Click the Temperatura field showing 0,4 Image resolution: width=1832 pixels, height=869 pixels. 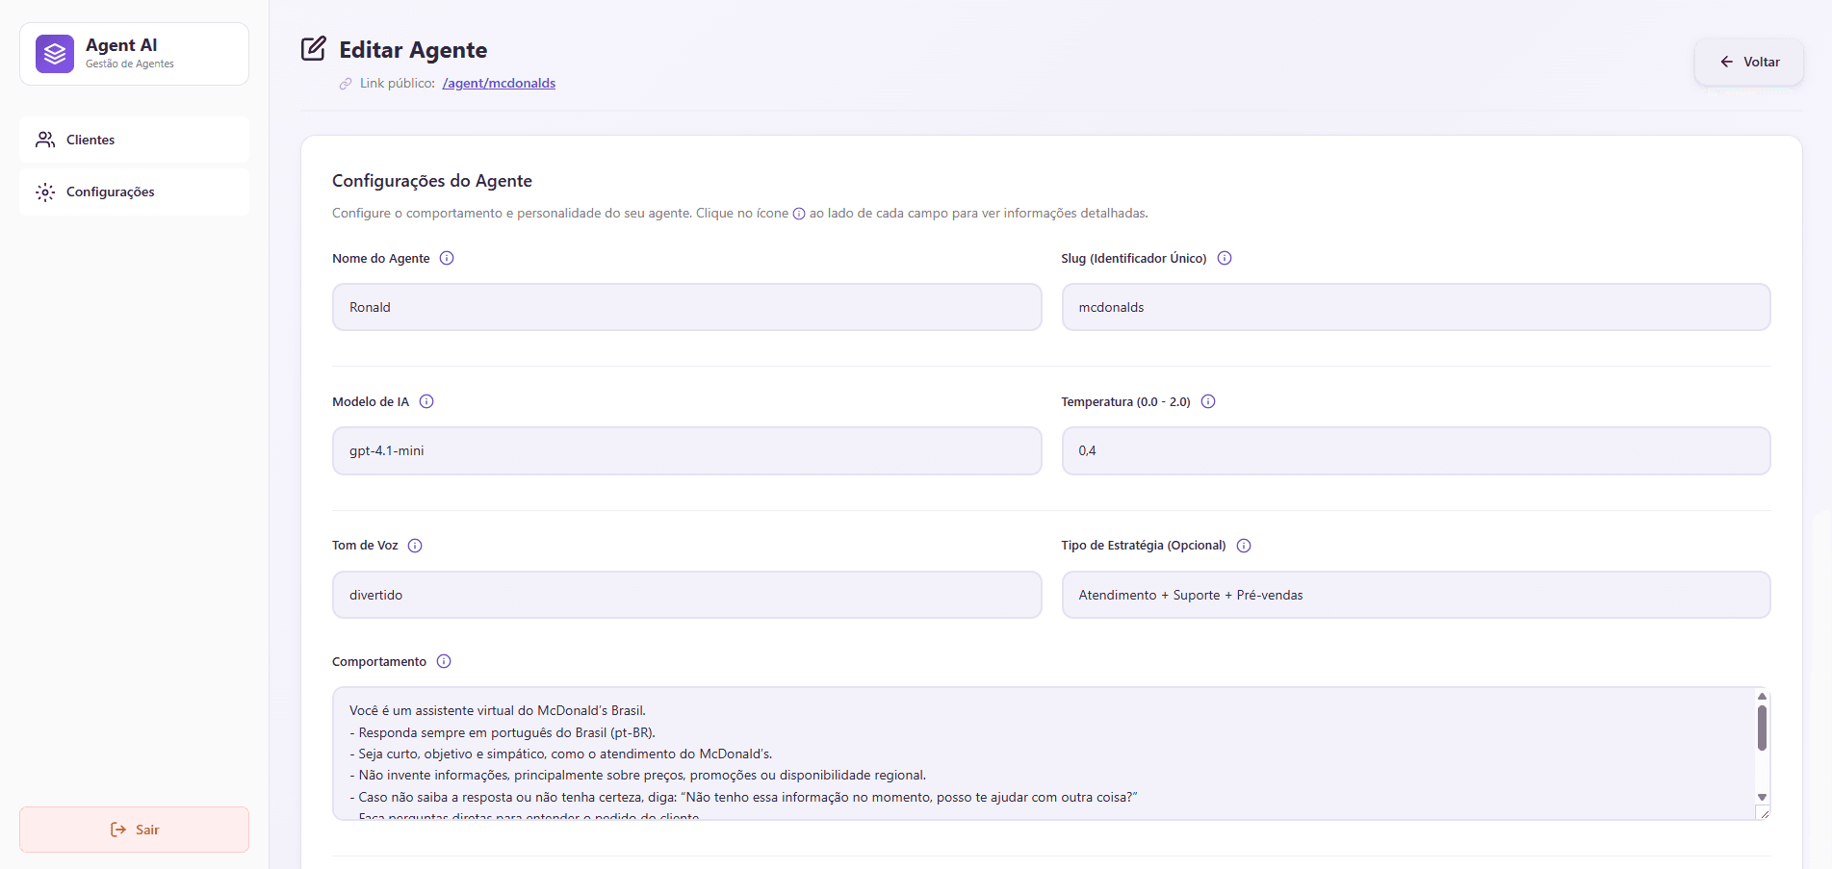[x=1416, y=450]
